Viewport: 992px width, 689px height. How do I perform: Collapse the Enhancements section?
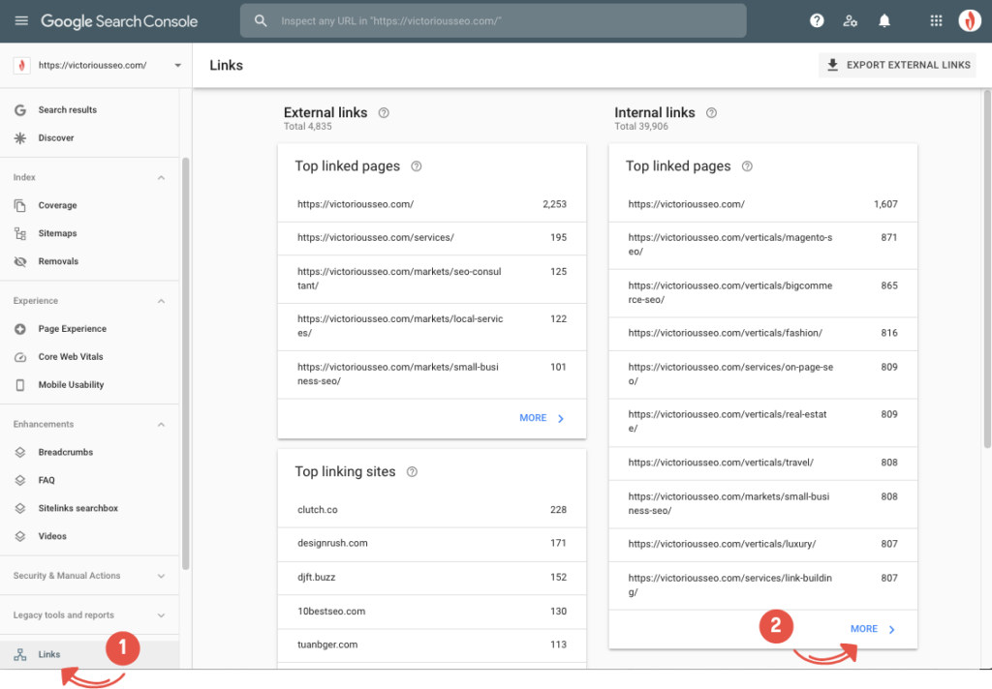pyautogui.click(x=161, y=425)
